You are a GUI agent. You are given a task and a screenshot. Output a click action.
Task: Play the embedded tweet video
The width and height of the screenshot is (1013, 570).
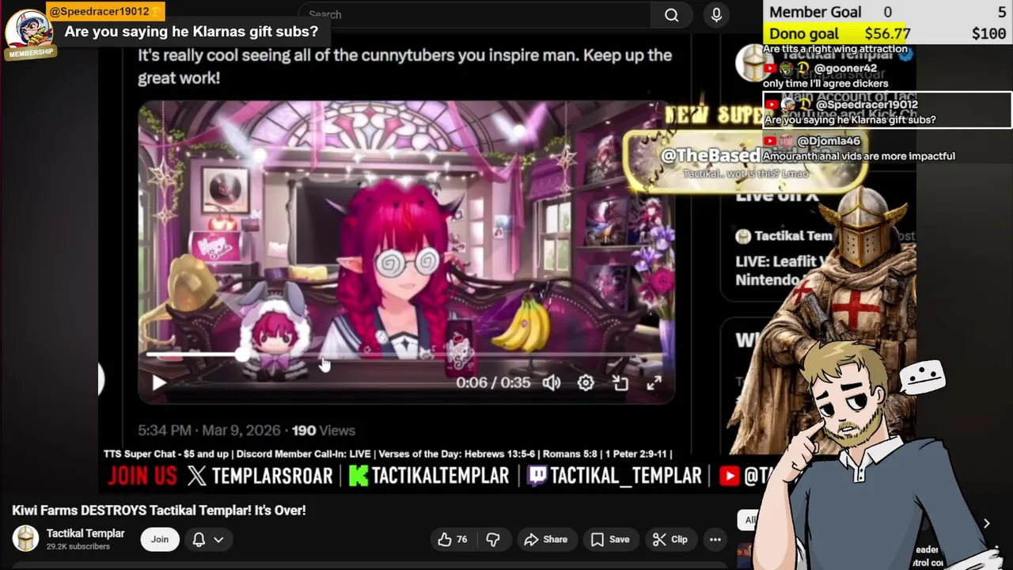point(158,383)
